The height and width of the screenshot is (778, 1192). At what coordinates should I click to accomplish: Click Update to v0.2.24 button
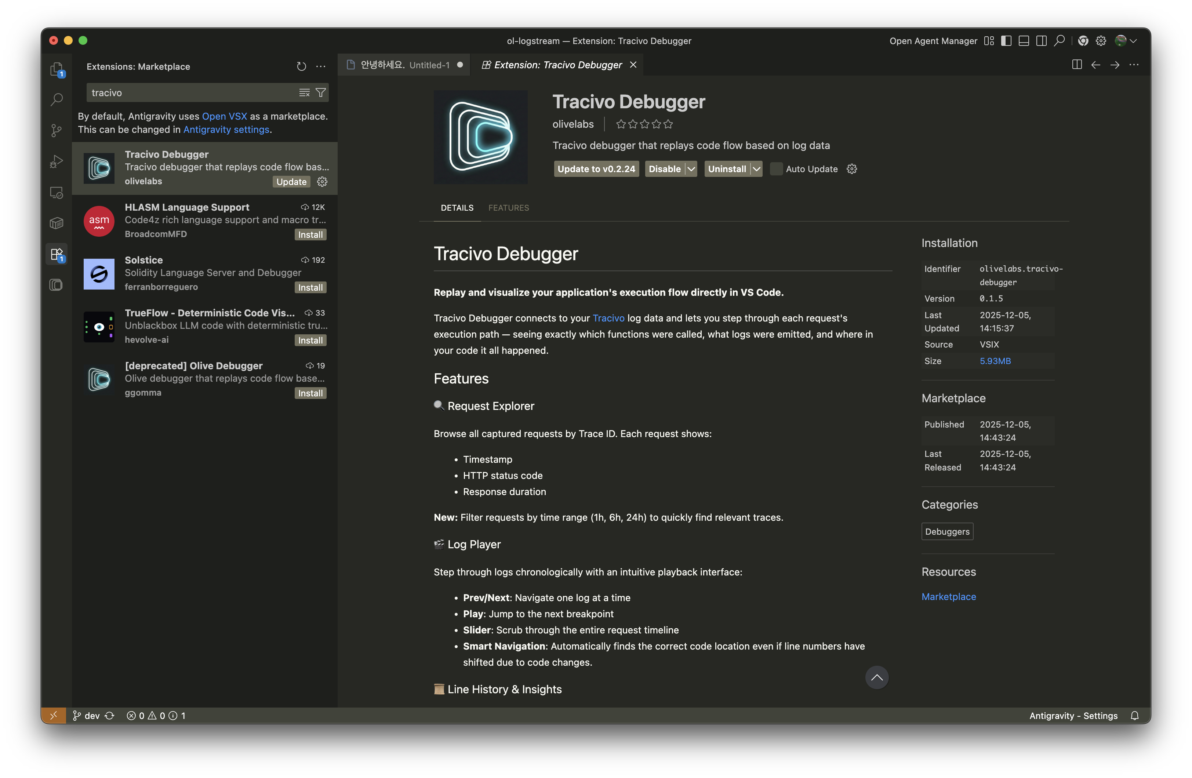(596, 169)
